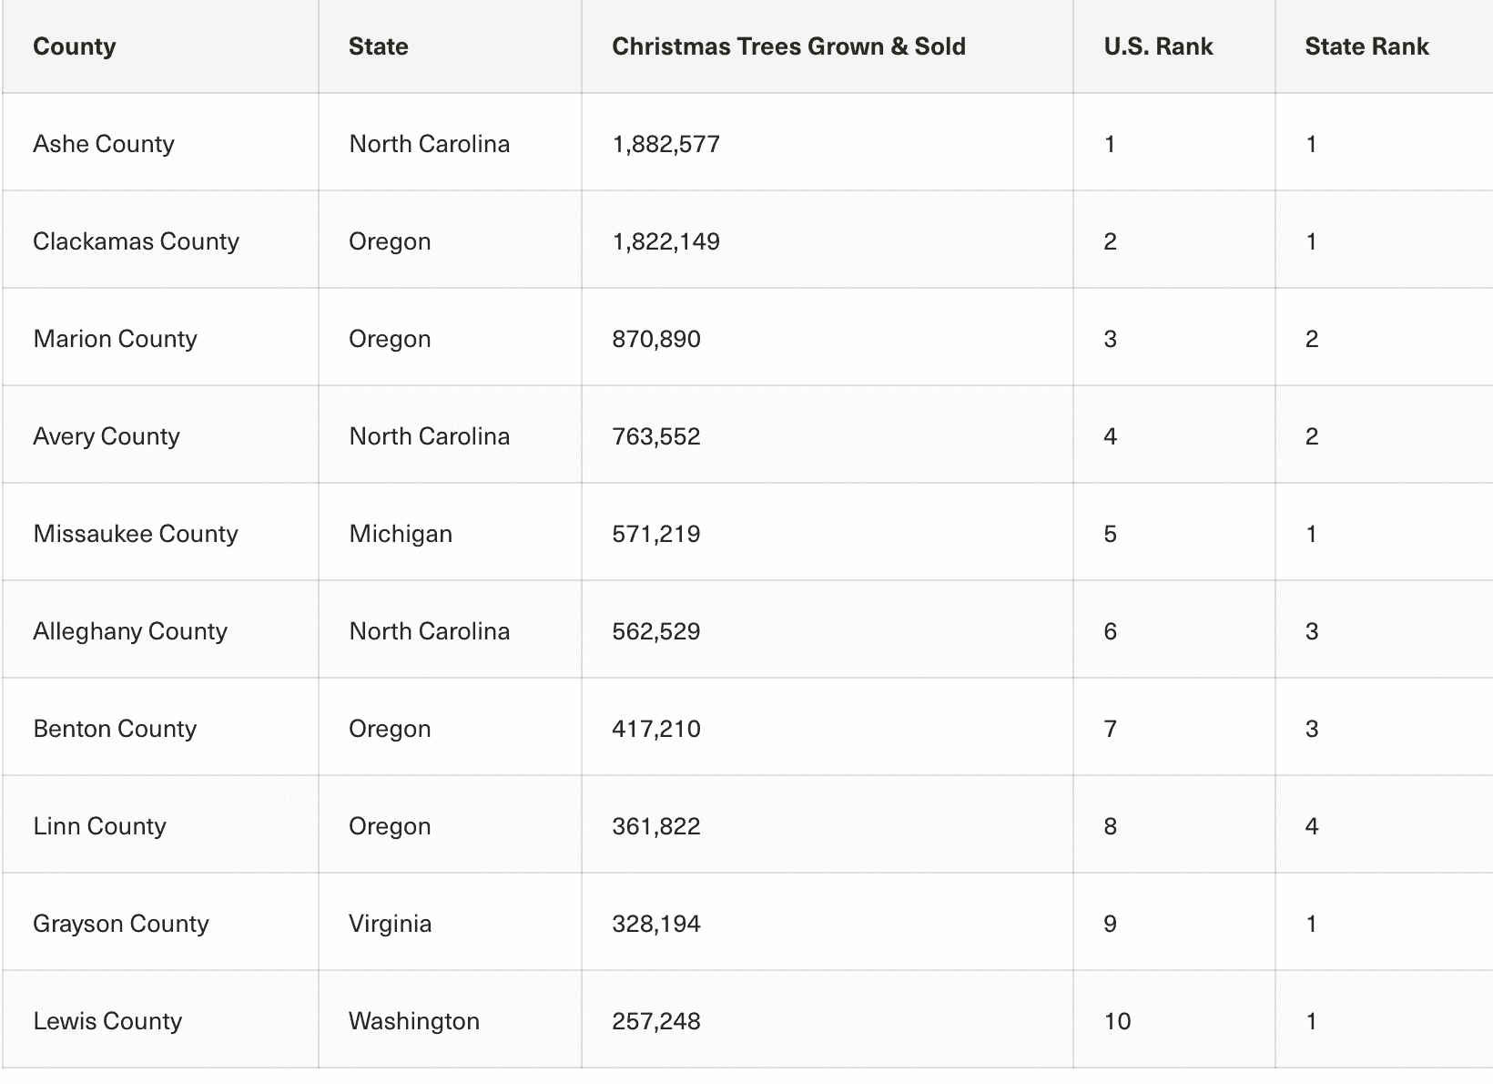Click the 257,248 trees value
Screen dimensions: 1493x1084
[x=656, y=1021]
